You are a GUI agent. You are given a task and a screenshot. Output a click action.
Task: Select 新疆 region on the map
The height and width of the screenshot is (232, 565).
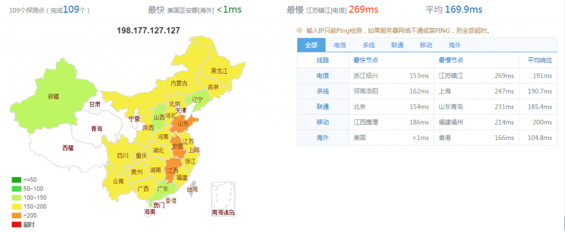52,96
